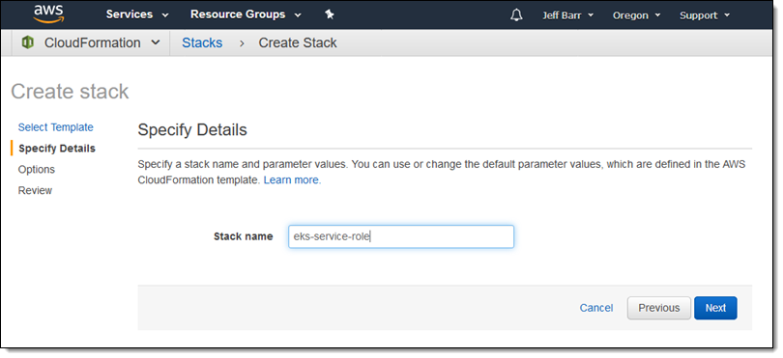Click into the Stack name field
The width and height of the screenshot is (783, 358).
(x=401, y=236)
